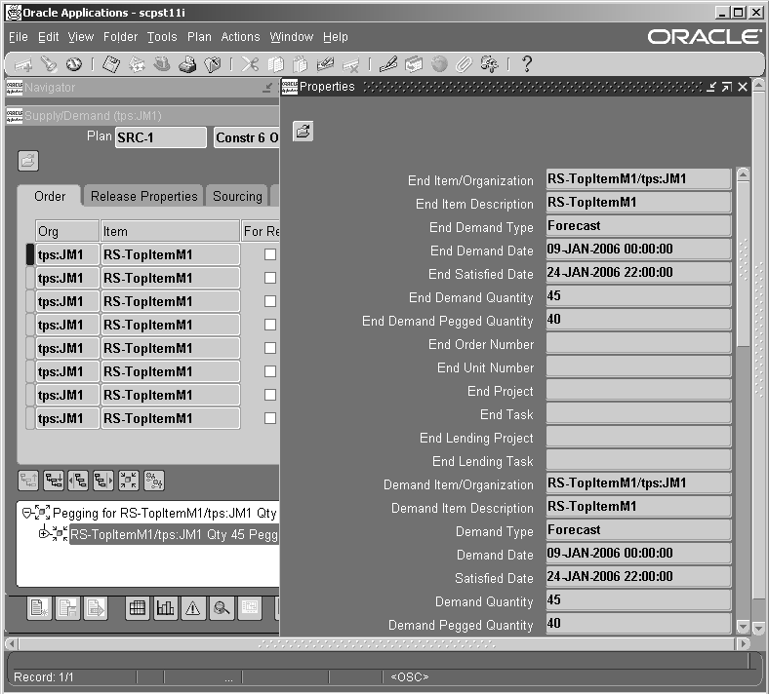
Task: Check the For Release box in fifth row
Action: tap(270, 348)
